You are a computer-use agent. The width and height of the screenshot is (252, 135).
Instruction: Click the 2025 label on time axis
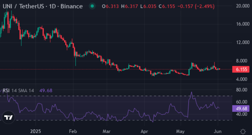click(36, 131)
